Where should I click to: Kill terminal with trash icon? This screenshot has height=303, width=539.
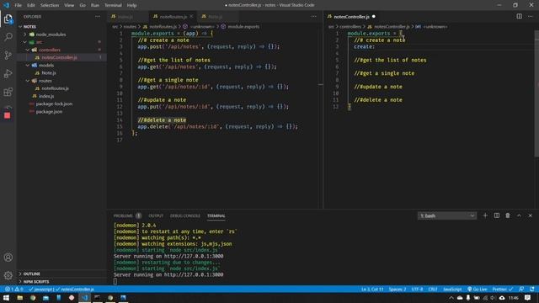coord(508,215)
